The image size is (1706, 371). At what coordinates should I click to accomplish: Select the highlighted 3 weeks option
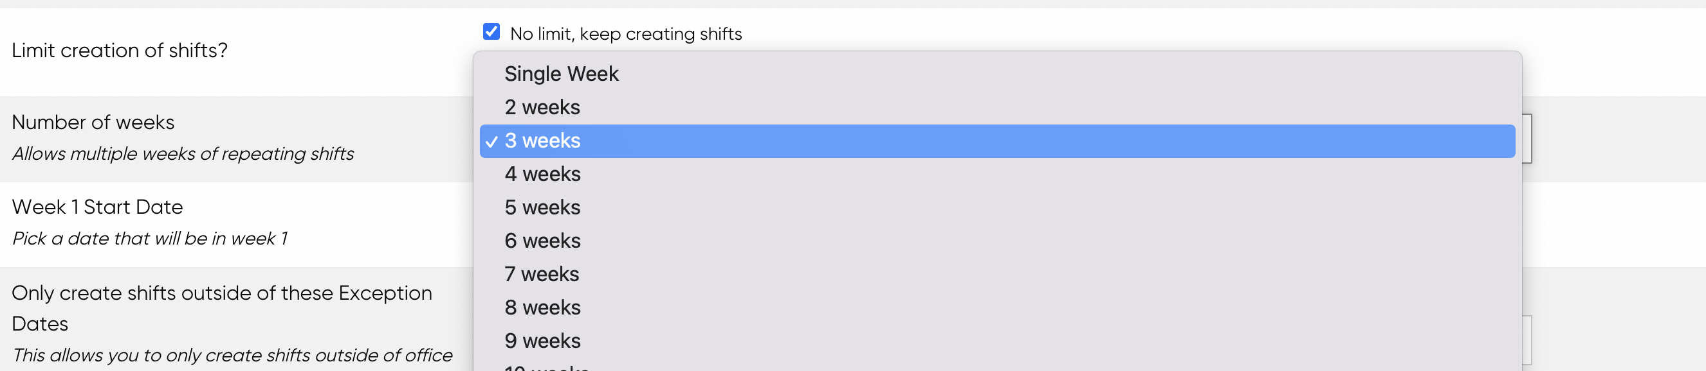pos(997,141)
